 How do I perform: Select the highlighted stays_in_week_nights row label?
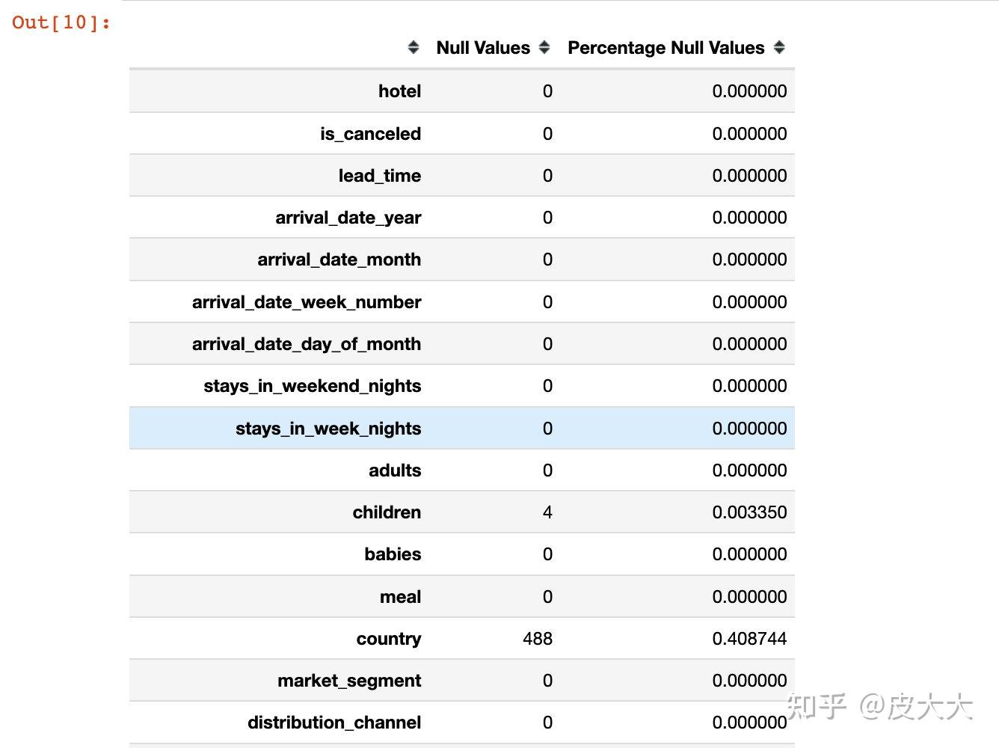pos(328,429)
